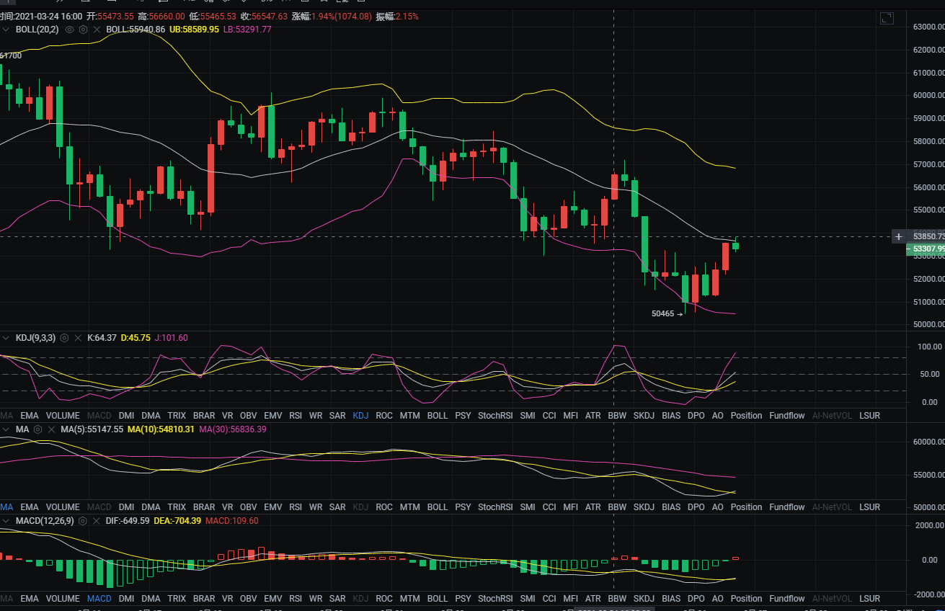Screen dimensions: 945x611
Task: Click the 50465 low price marker
Action: [x=662, y=314]
